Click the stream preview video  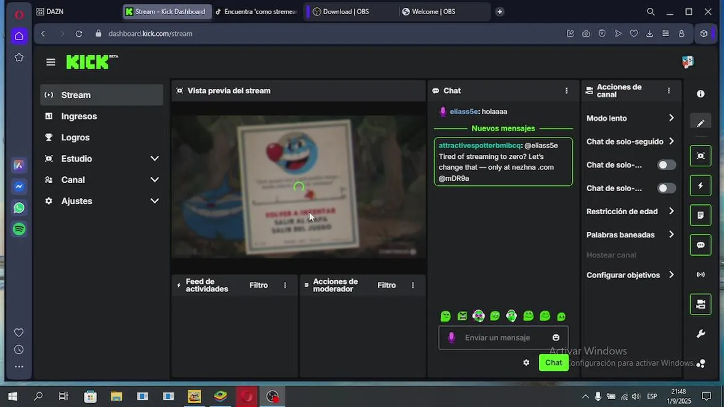[299, 187]
